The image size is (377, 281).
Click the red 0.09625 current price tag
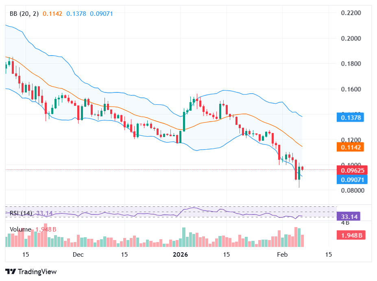click(x=352, y=170)
